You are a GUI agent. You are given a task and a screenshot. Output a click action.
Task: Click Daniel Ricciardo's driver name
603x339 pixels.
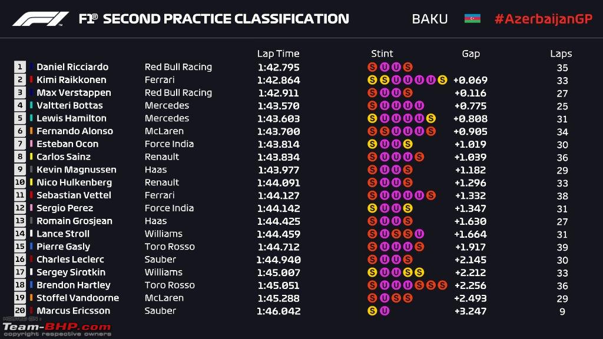(x=72, y=67)
